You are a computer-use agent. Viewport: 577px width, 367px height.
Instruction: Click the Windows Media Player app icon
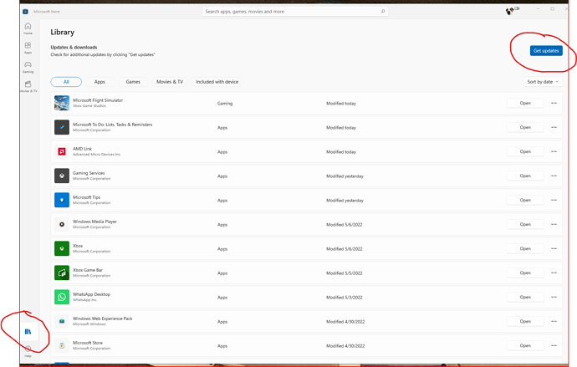[x=62, y=224]
